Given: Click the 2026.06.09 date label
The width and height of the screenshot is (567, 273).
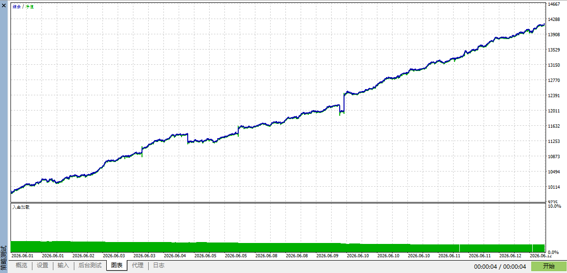Looking at the screenshot, I should [x=327, y=256].
